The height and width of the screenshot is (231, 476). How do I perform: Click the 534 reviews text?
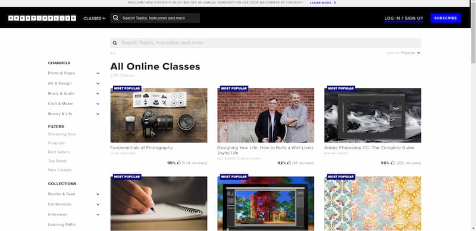(x=195, y=163)
